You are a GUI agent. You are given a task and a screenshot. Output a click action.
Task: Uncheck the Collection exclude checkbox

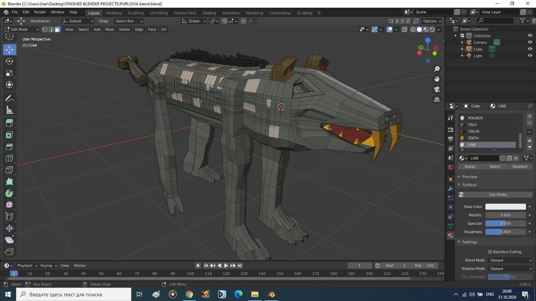point(462,36)
